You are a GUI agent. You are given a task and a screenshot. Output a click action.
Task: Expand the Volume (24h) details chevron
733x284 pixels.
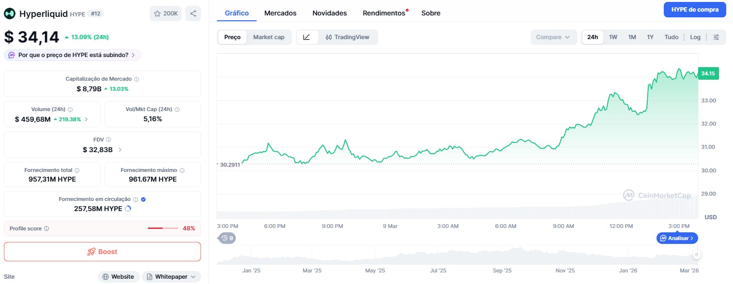(86, 119)
